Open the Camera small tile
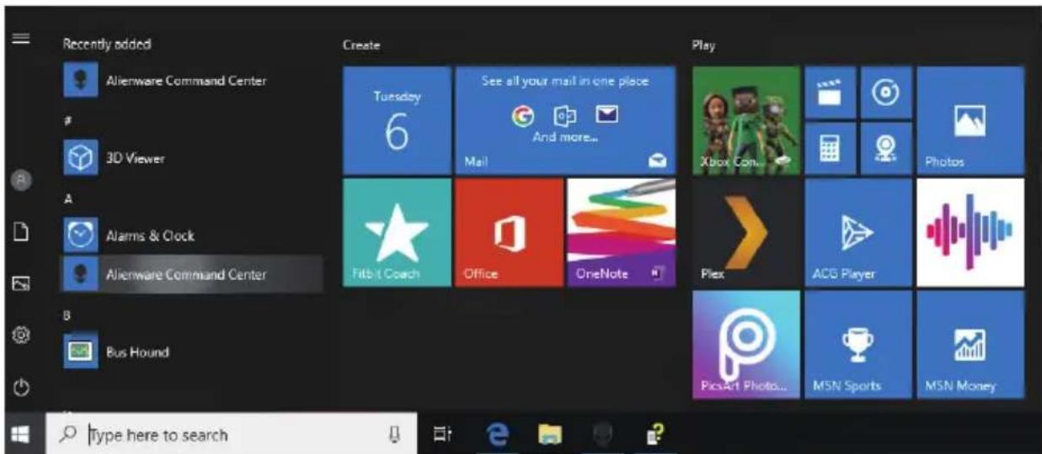 click(x=886, y=149)
